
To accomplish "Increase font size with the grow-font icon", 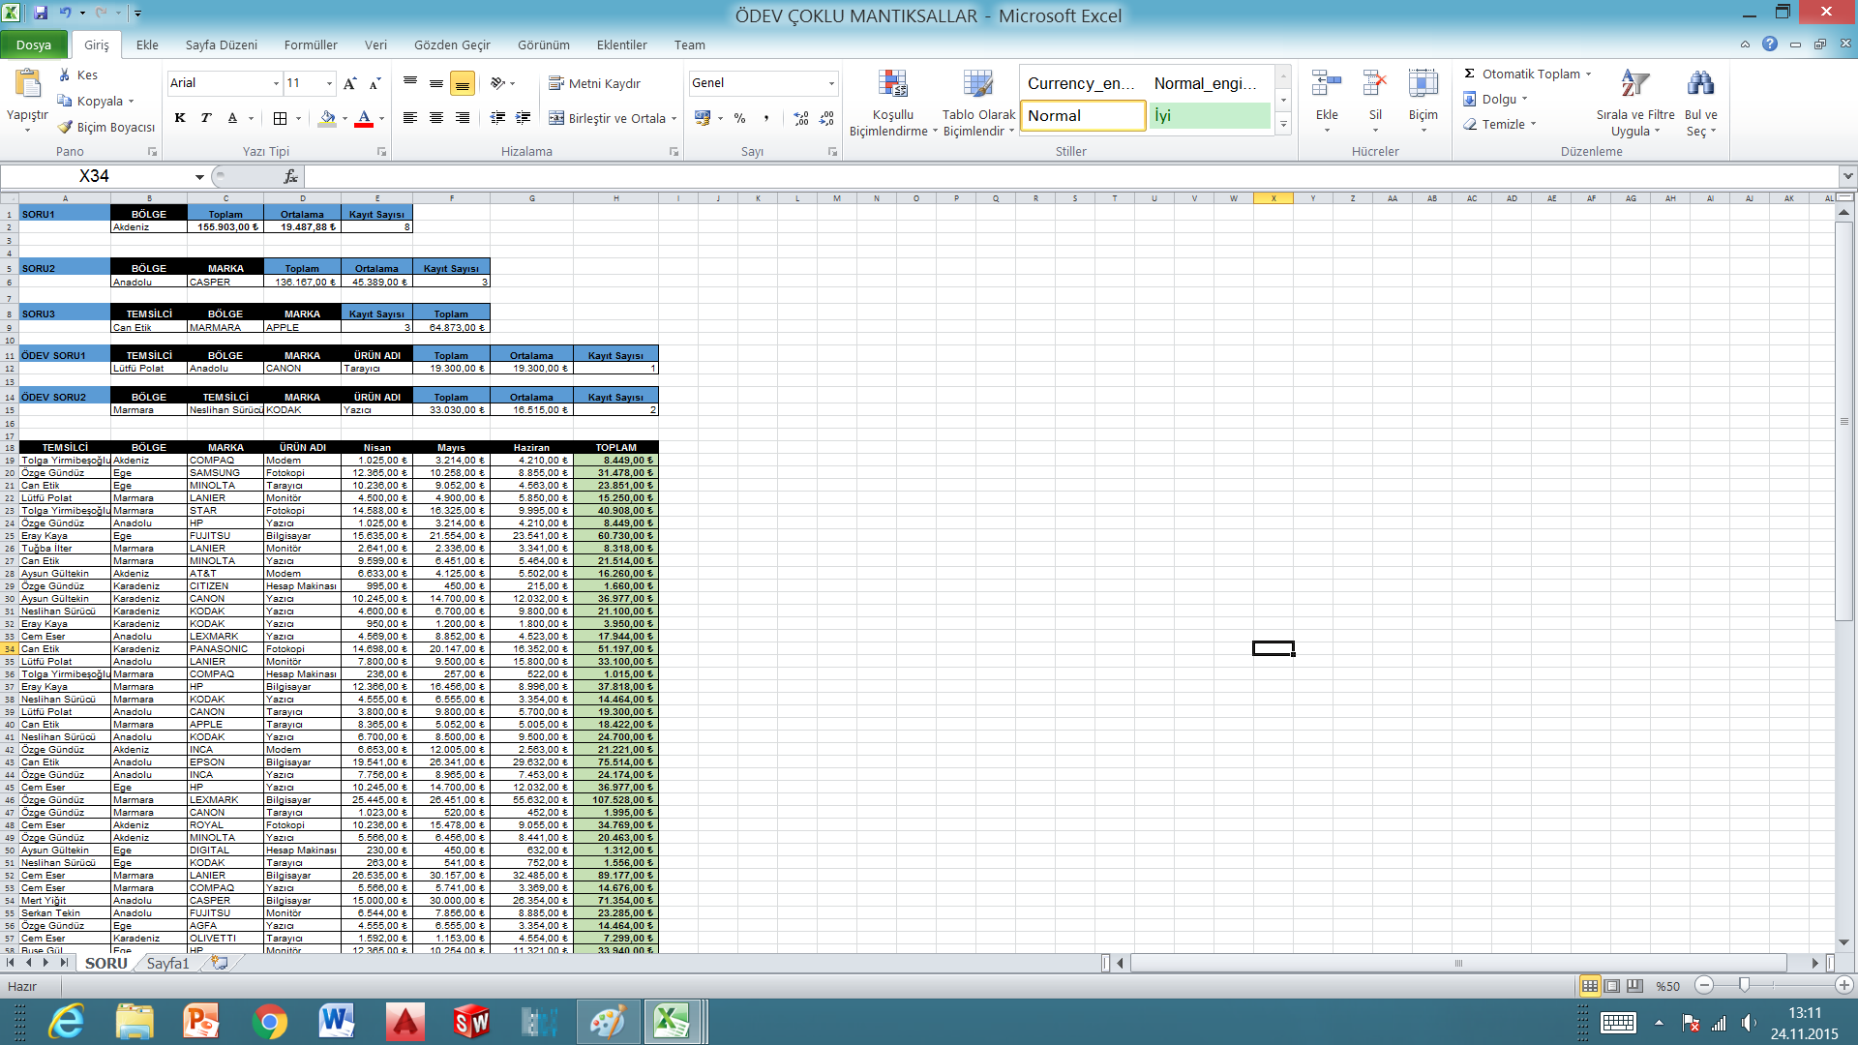I will coord(350,83).
